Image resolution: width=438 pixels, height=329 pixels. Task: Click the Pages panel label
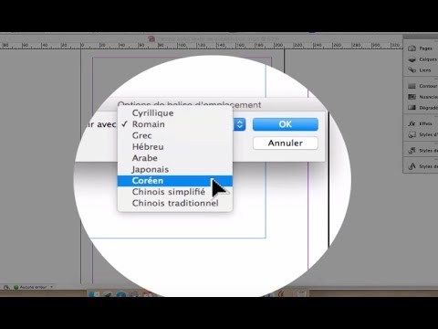coord(425,48)
